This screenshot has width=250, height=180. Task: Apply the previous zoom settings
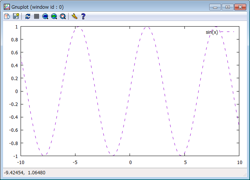point(45,16)
